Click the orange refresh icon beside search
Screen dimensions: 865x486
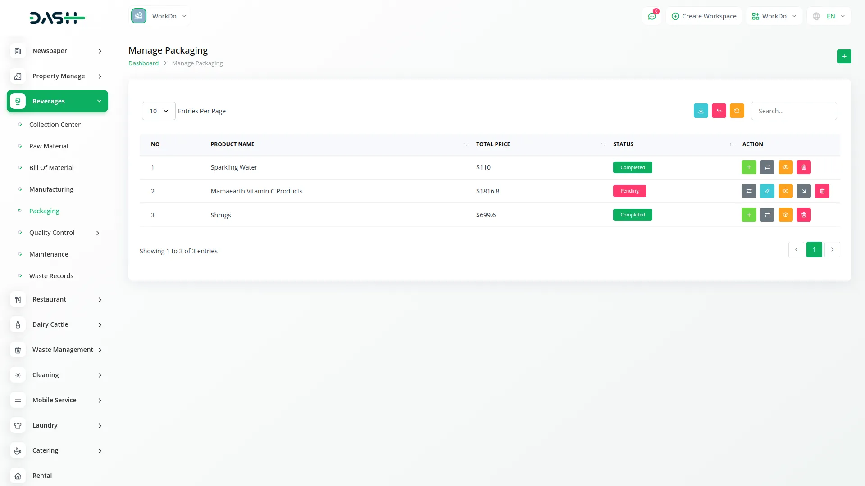tap(737, 111)
